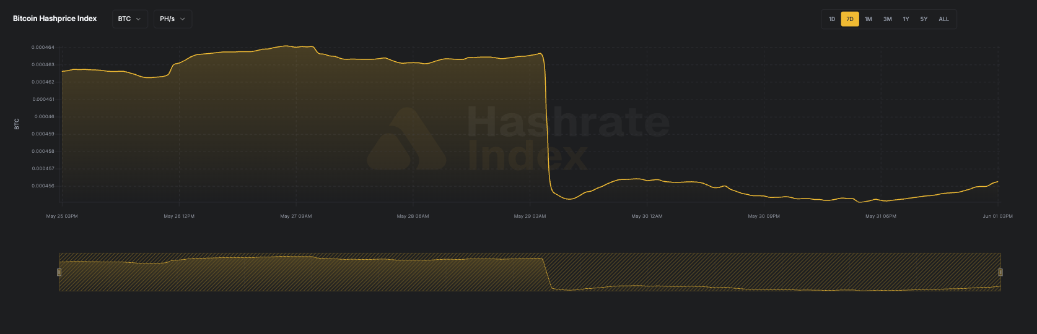This screenshot has height=334, width=1037.
Task: Open the BTC currency dropdown
Action: tap(130, 19)
